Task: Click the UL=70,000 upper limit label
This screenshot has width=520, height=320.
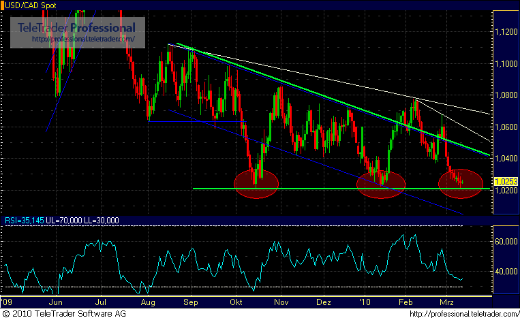Action: [x=64, y=221]
